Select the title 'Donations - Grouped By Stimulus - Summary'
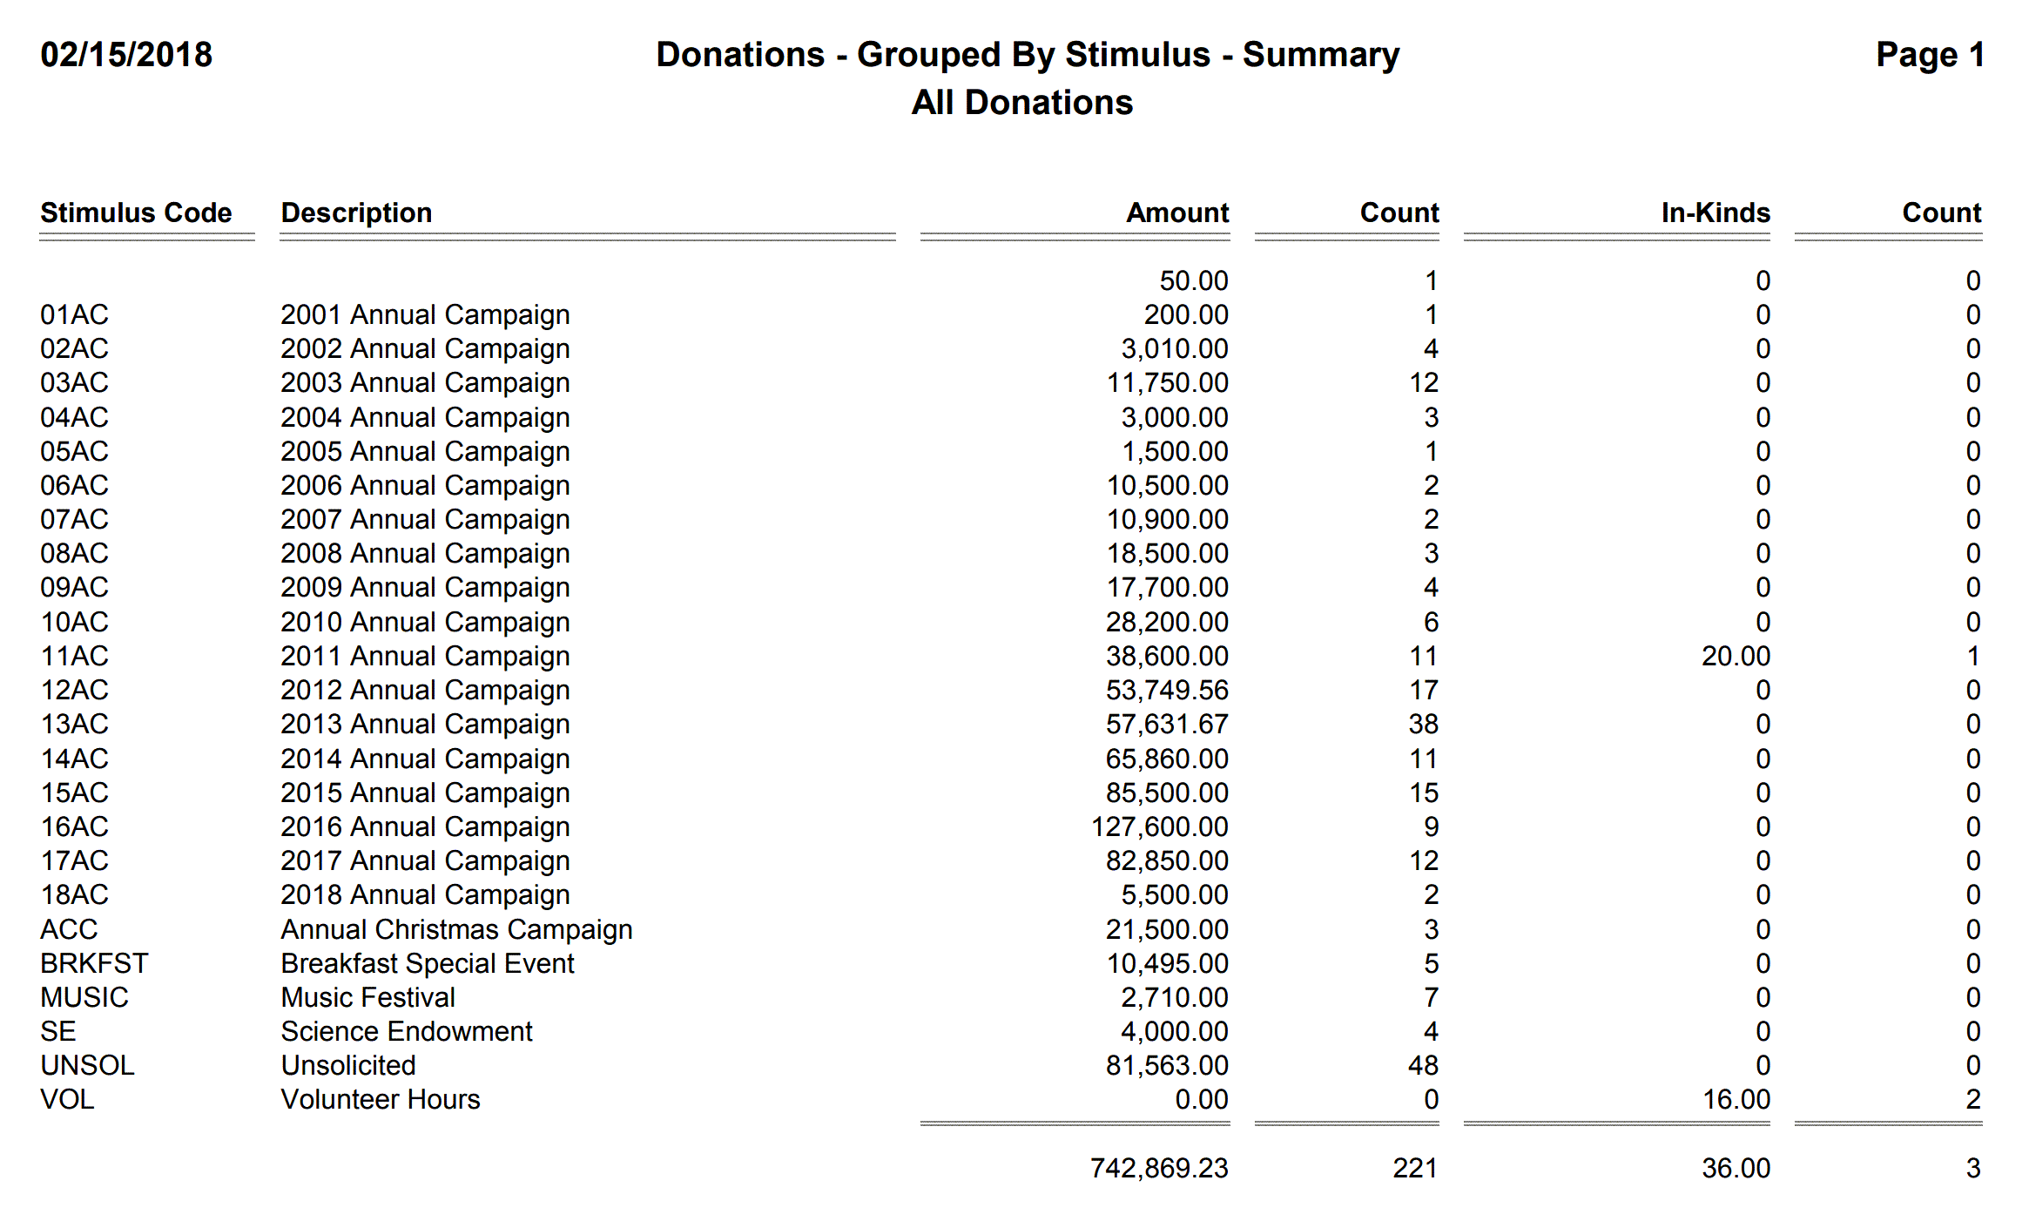Screen dimensions: 2029x1221 tap(1028, 55)
